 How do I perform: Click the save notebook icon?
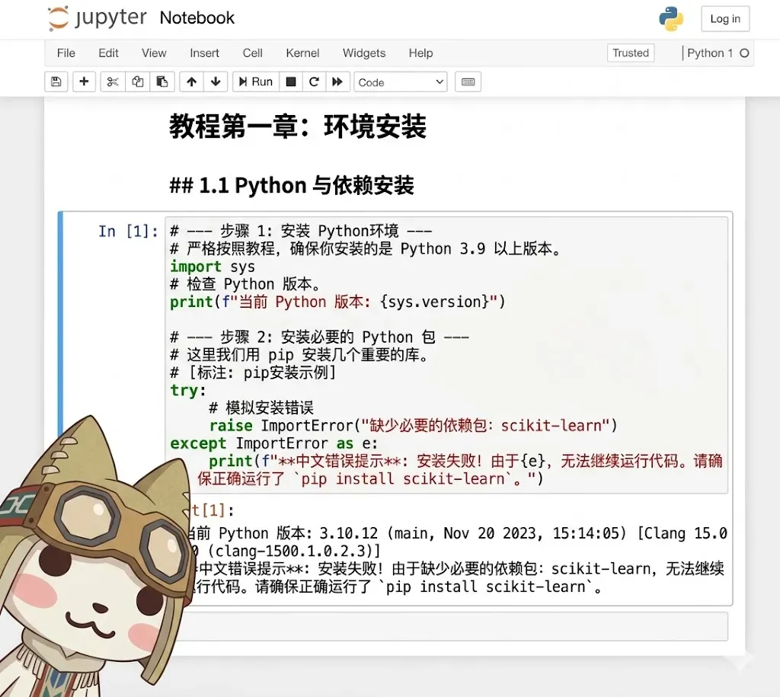pos(56,82)
